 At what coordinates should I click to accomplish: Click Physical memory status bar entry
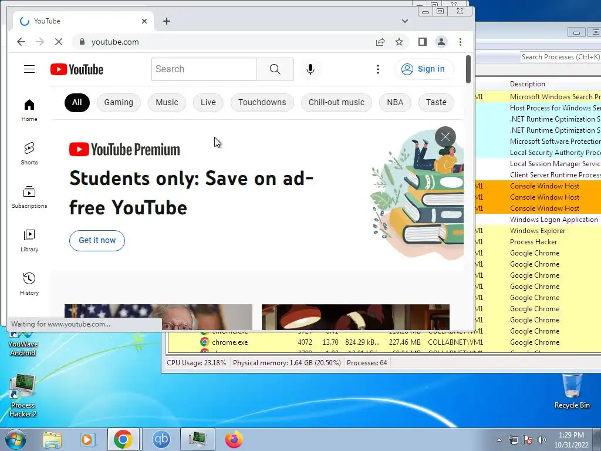pos(286,363)
